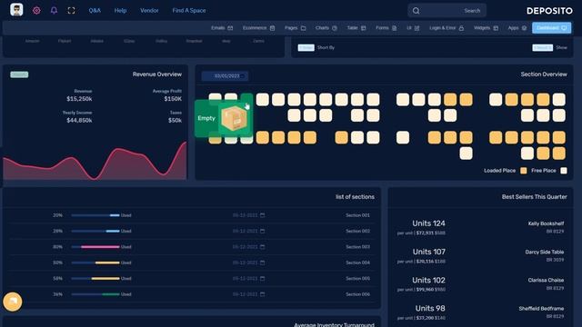Image resolution: width=582 pixels, height=327 pixels.
Task: Click the $150K Average Profit value
Action: (x=173, y=99)
